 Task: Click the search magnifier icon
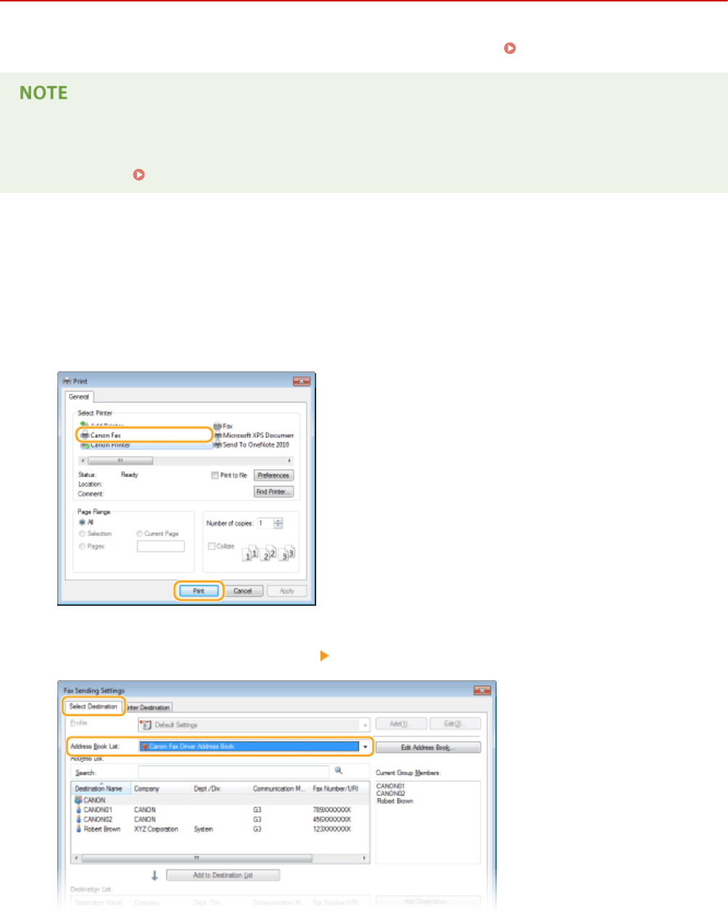[339, 771]
